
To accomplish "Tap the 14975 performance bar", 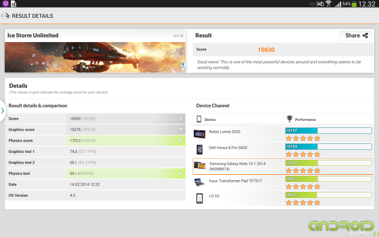I will click(329, 179).
